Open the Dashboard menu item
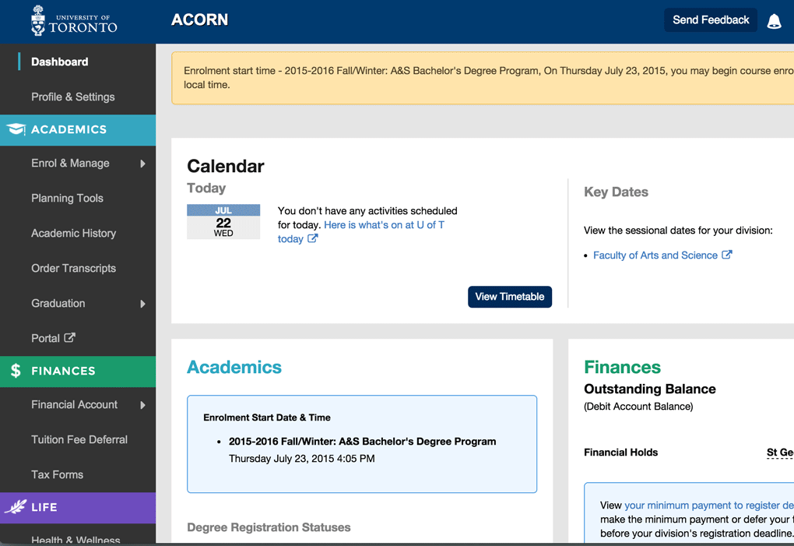Viewport: 794px width, 546px height. point(59,62)
